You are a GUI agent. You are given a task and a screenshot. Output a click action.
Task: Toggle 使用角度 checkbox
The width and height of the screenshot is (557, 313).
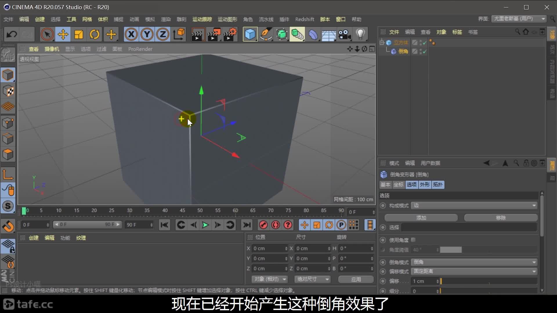point(413,240)
